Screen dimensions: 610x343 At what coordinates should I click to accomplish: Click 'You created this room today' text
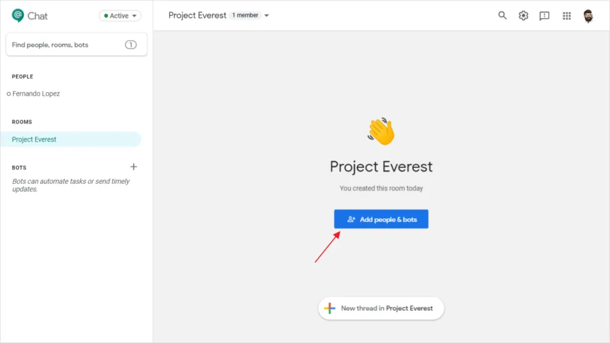[381, 188]
